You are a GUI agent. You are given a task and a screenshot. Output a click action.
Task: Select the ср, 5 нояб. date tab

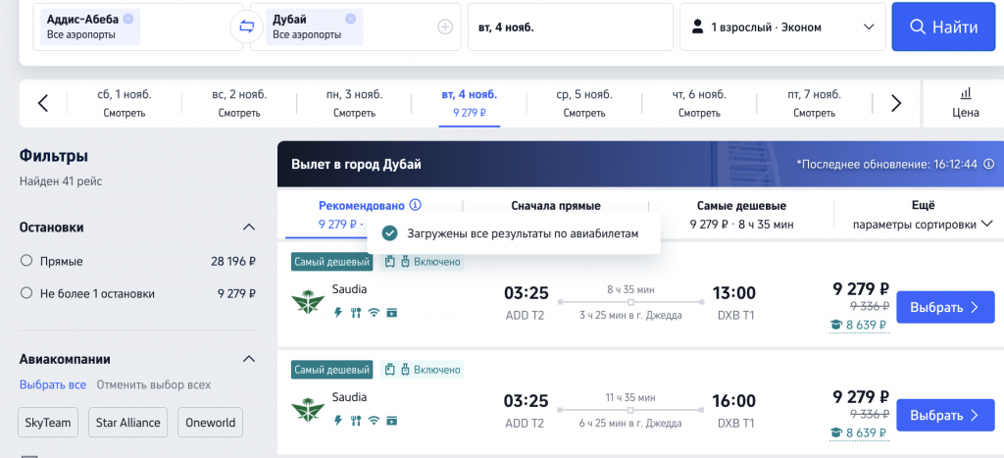(x=583, y=103)
